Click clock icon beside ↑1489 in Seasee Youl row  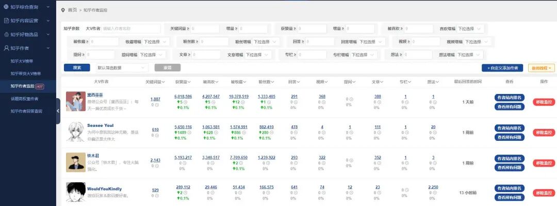tap(190, 133)
